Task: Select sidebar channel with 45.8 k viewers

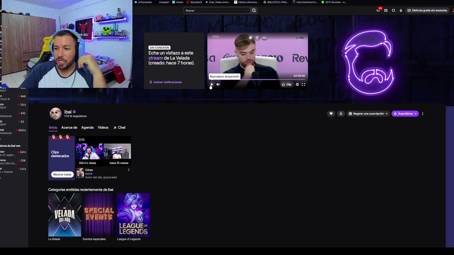Action: click(13, 132)
